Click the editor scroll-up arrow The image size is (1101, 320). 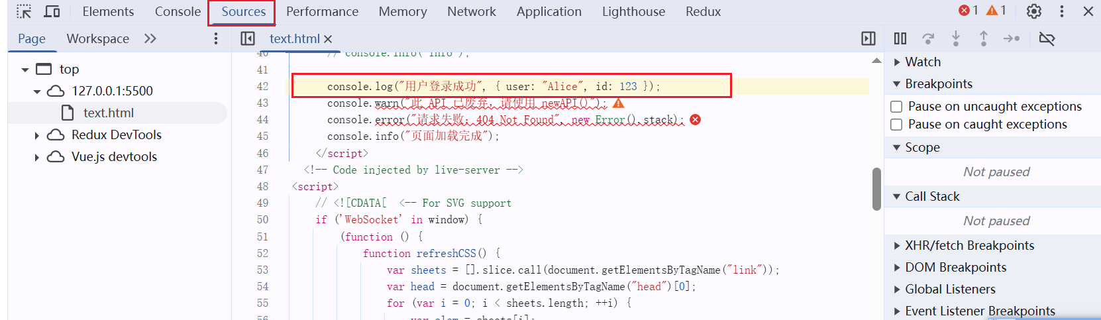(876, 60)
